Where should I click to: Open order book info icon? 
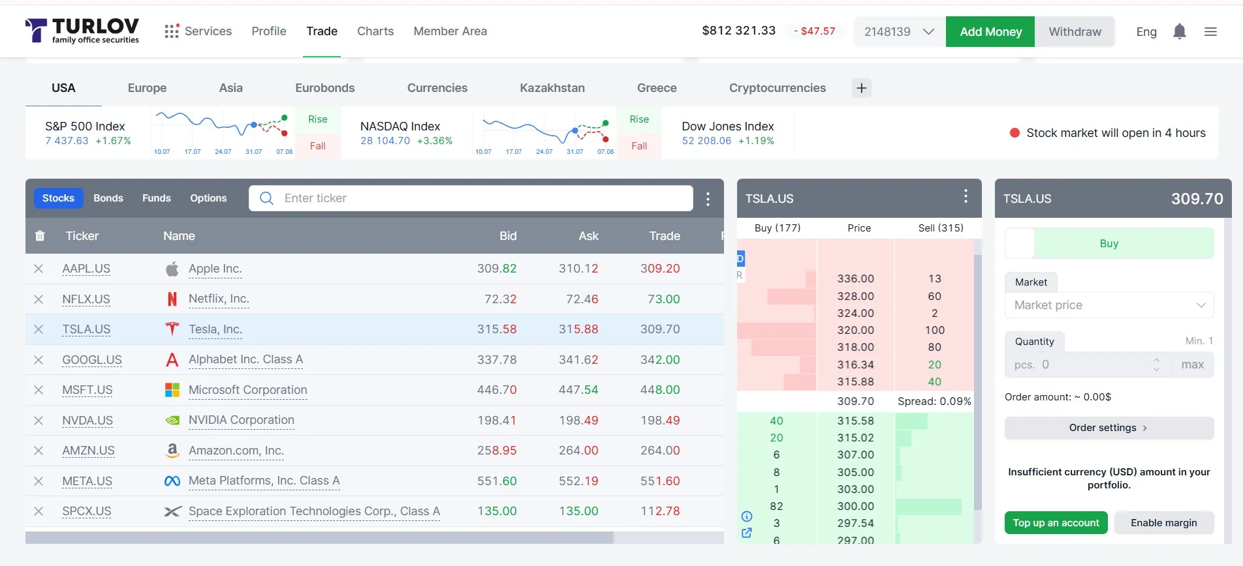click(x=747, y=516)
